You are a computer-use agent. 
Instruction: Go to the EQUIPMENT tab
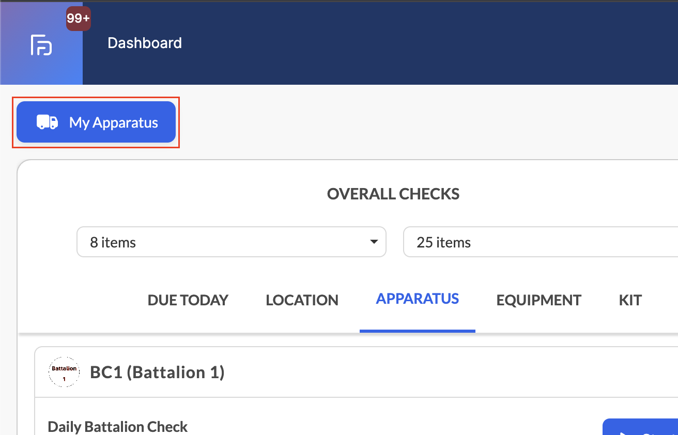click(x=539, y=300)
